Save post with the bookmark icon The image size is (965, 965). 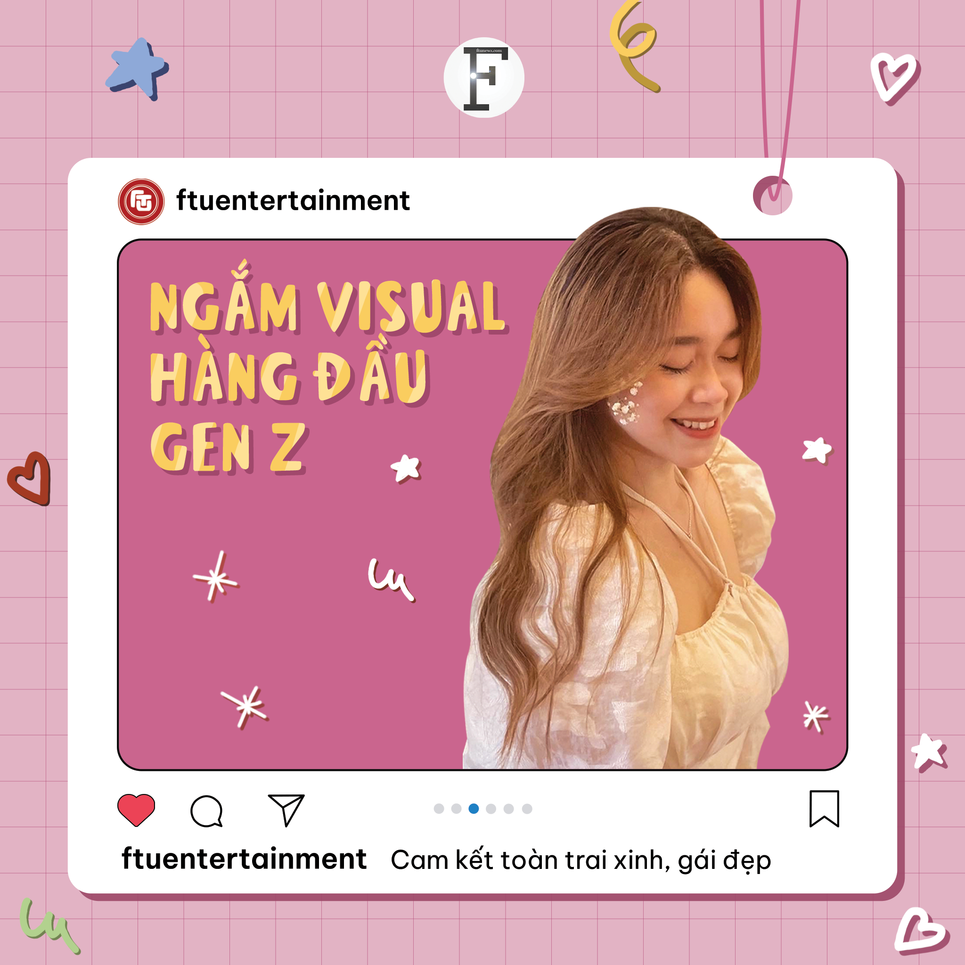tap(824, 809)
